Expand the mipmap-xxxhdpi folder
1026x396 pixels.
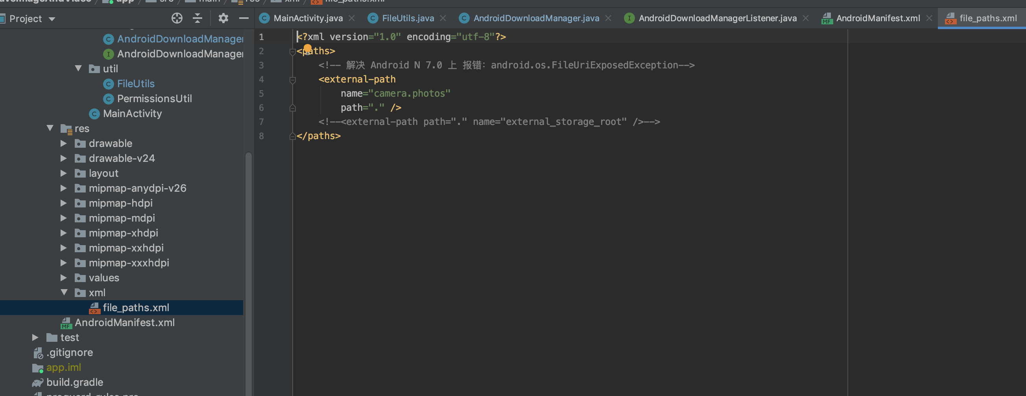coord(64,262)
